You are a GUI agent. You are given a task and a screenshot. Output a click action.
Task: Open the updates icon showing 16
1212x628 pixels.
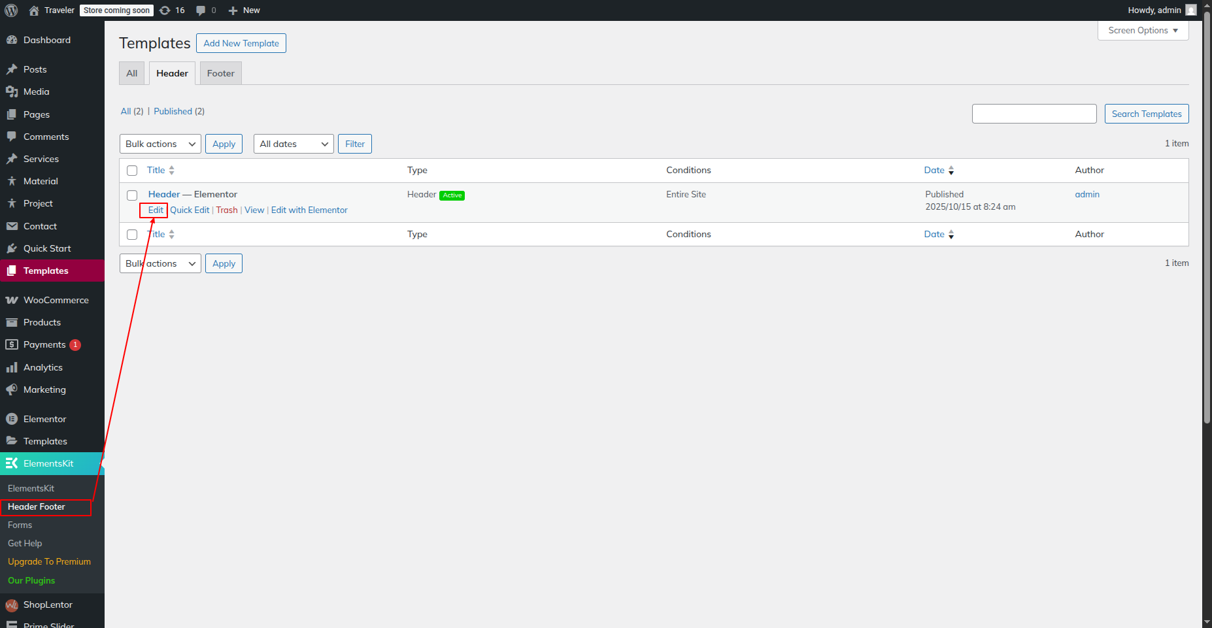[165, 10]
